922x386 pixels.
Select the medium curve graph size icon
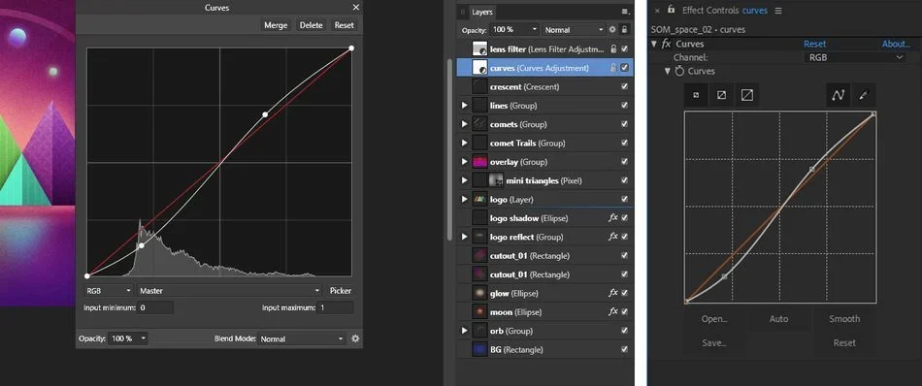721,95
